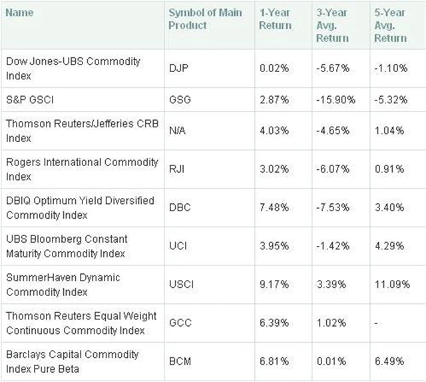
Task: Click DBIQ Optimum Yield Diversified Commodity Index
Action: point(80,207)
